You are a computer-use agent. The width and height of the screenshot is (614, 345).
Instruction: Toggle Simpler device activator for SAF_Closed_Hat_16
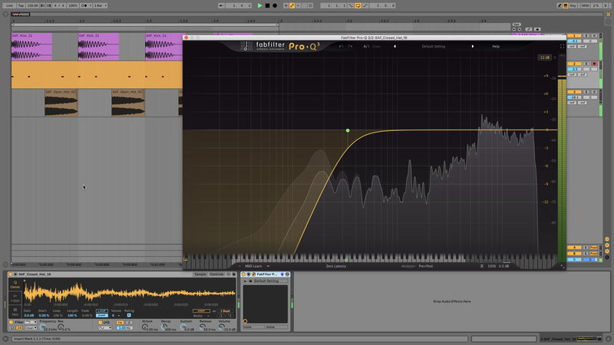(x=11, y=274)
